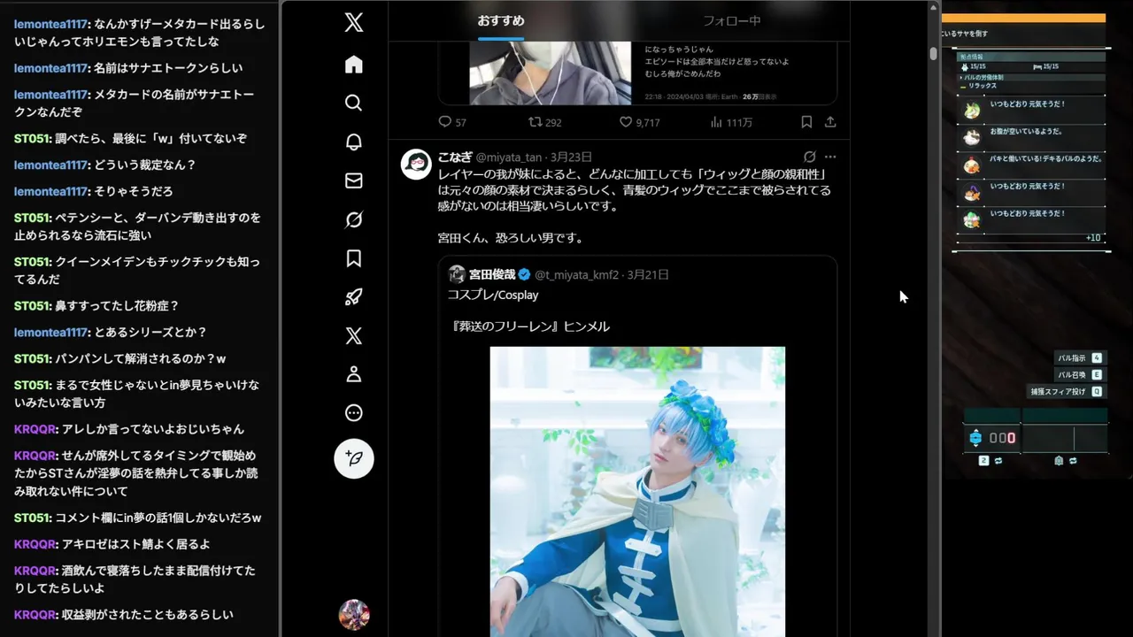
Task: Click the Grok icon on こなぎ's post
Action: tap(809, 157)
